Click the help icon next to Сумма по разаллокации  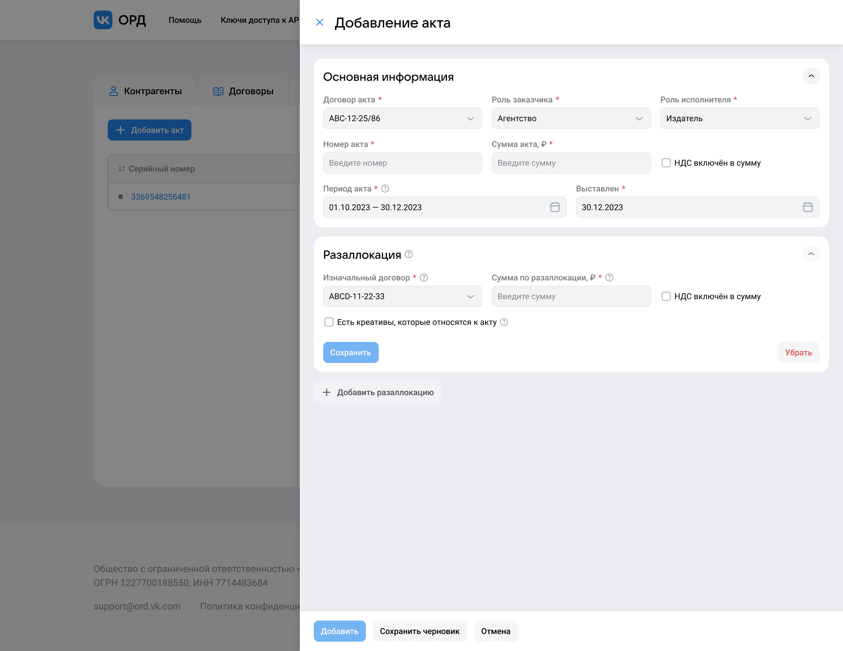[609, 277]
